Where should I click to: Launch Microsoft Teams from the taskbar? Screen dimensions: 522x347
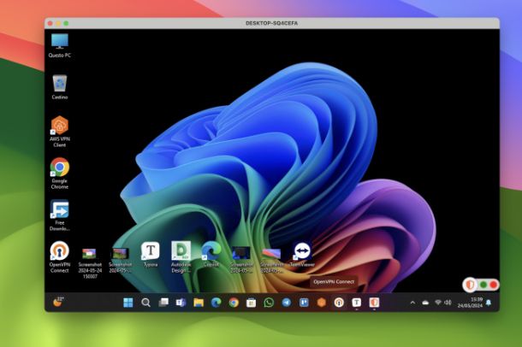click(181, 303)
